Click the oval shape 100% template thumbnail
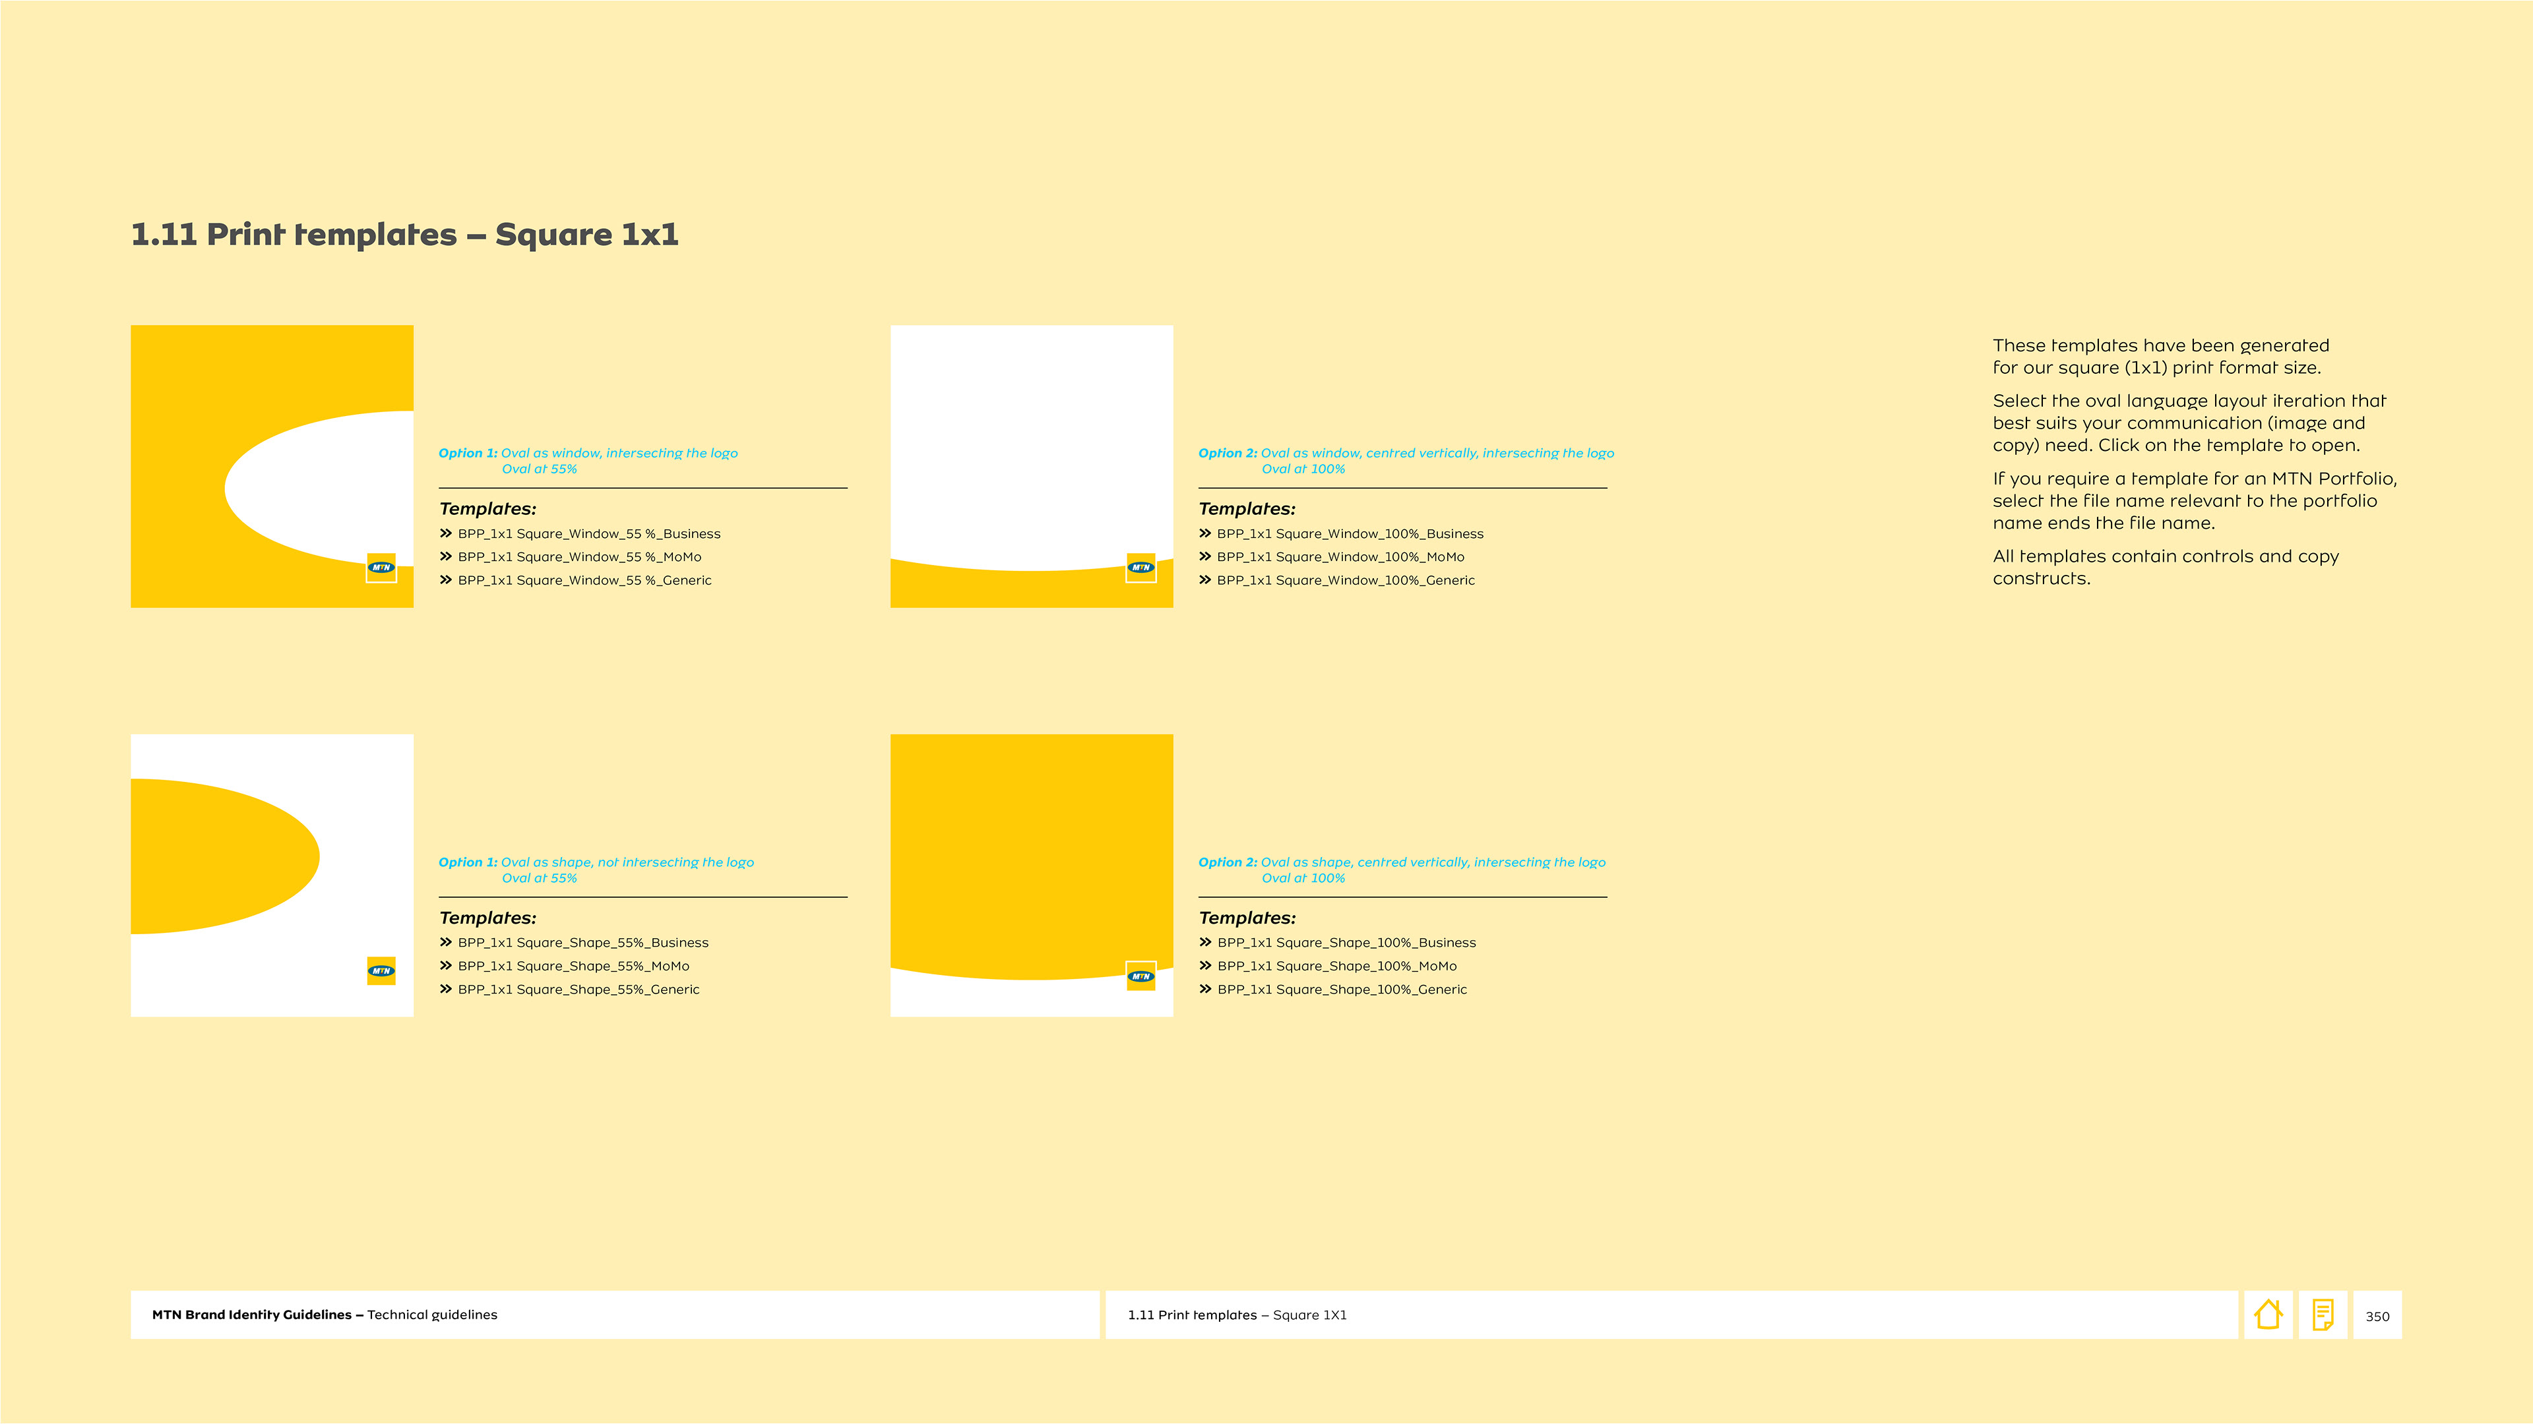This screenshot has height=1424, width=2533. click(x=1032, y=875)
